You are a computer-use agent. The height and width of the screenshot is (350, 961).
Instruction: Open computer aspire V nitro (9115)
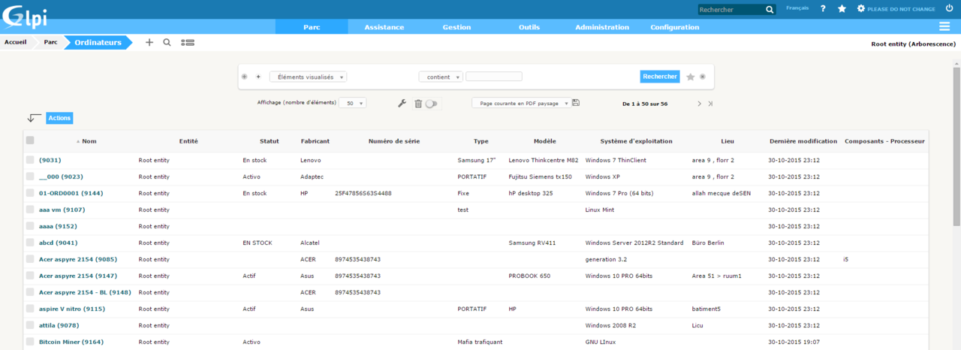pos(71,309)
